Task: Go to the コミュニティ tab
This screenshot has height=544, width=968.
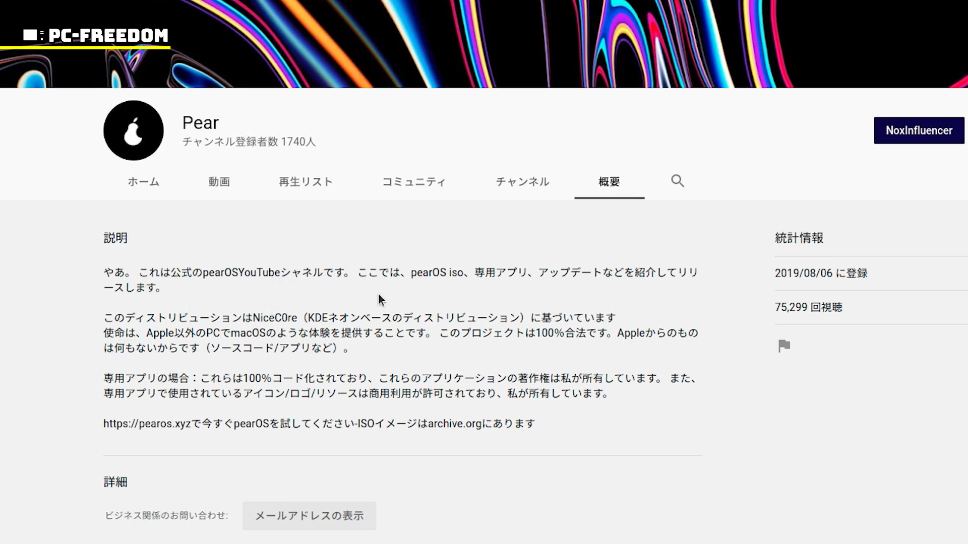Action: tap(414, 182)
